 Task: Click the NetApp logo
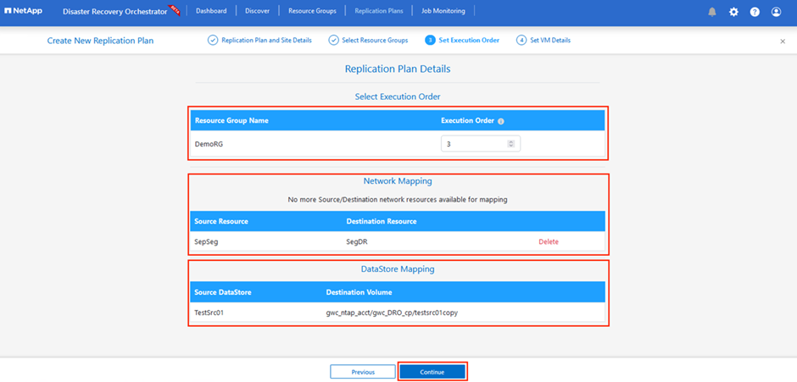click(24, 11)
